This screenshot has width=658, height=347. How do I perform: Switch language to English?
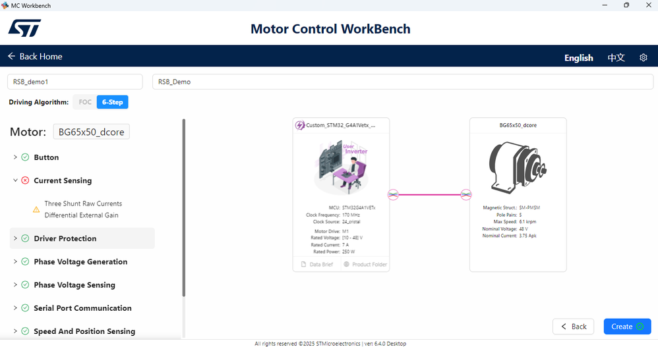click(579, 58)
